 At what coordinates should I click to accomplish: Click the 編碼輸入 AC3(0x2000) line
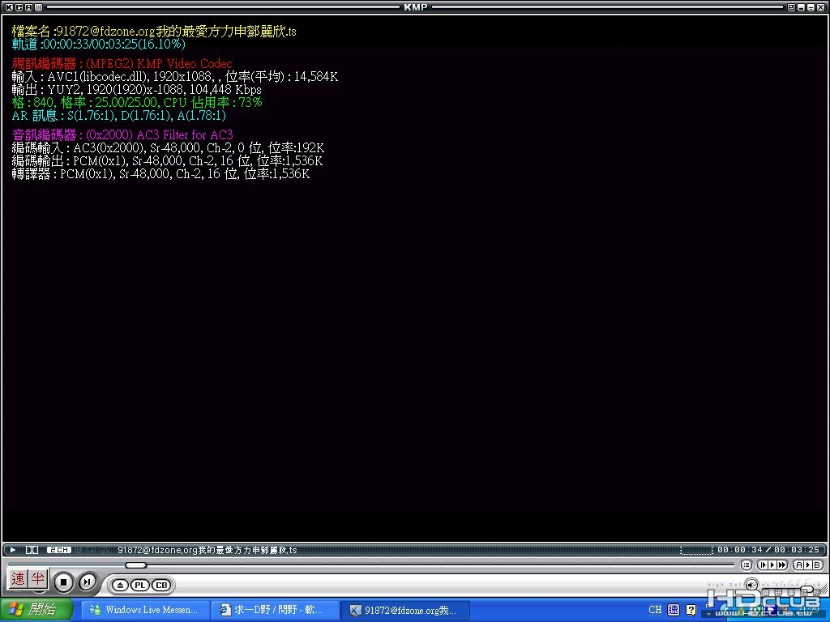tap(168, 148)
